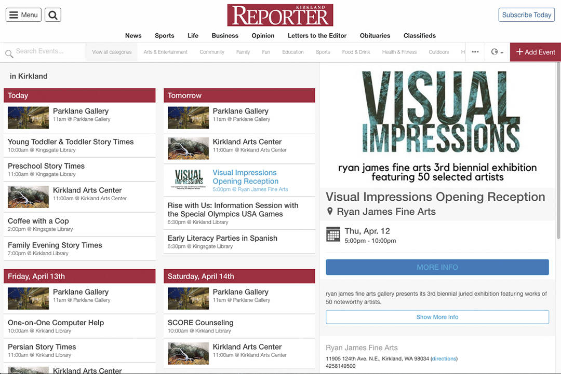Screen dimensions: 561x374
Task: Filter events by Education
Action: (x=292, y=52)
